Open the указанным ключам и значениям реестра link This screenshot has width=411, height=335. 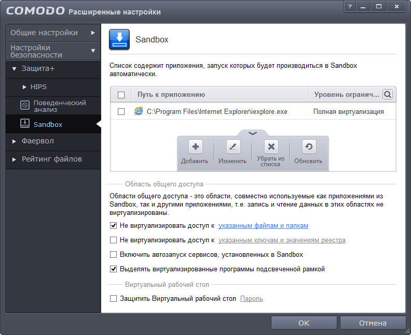coord(282,240)
